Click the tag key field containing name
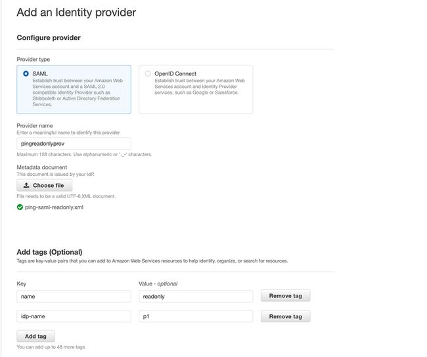 click(74, 297)
